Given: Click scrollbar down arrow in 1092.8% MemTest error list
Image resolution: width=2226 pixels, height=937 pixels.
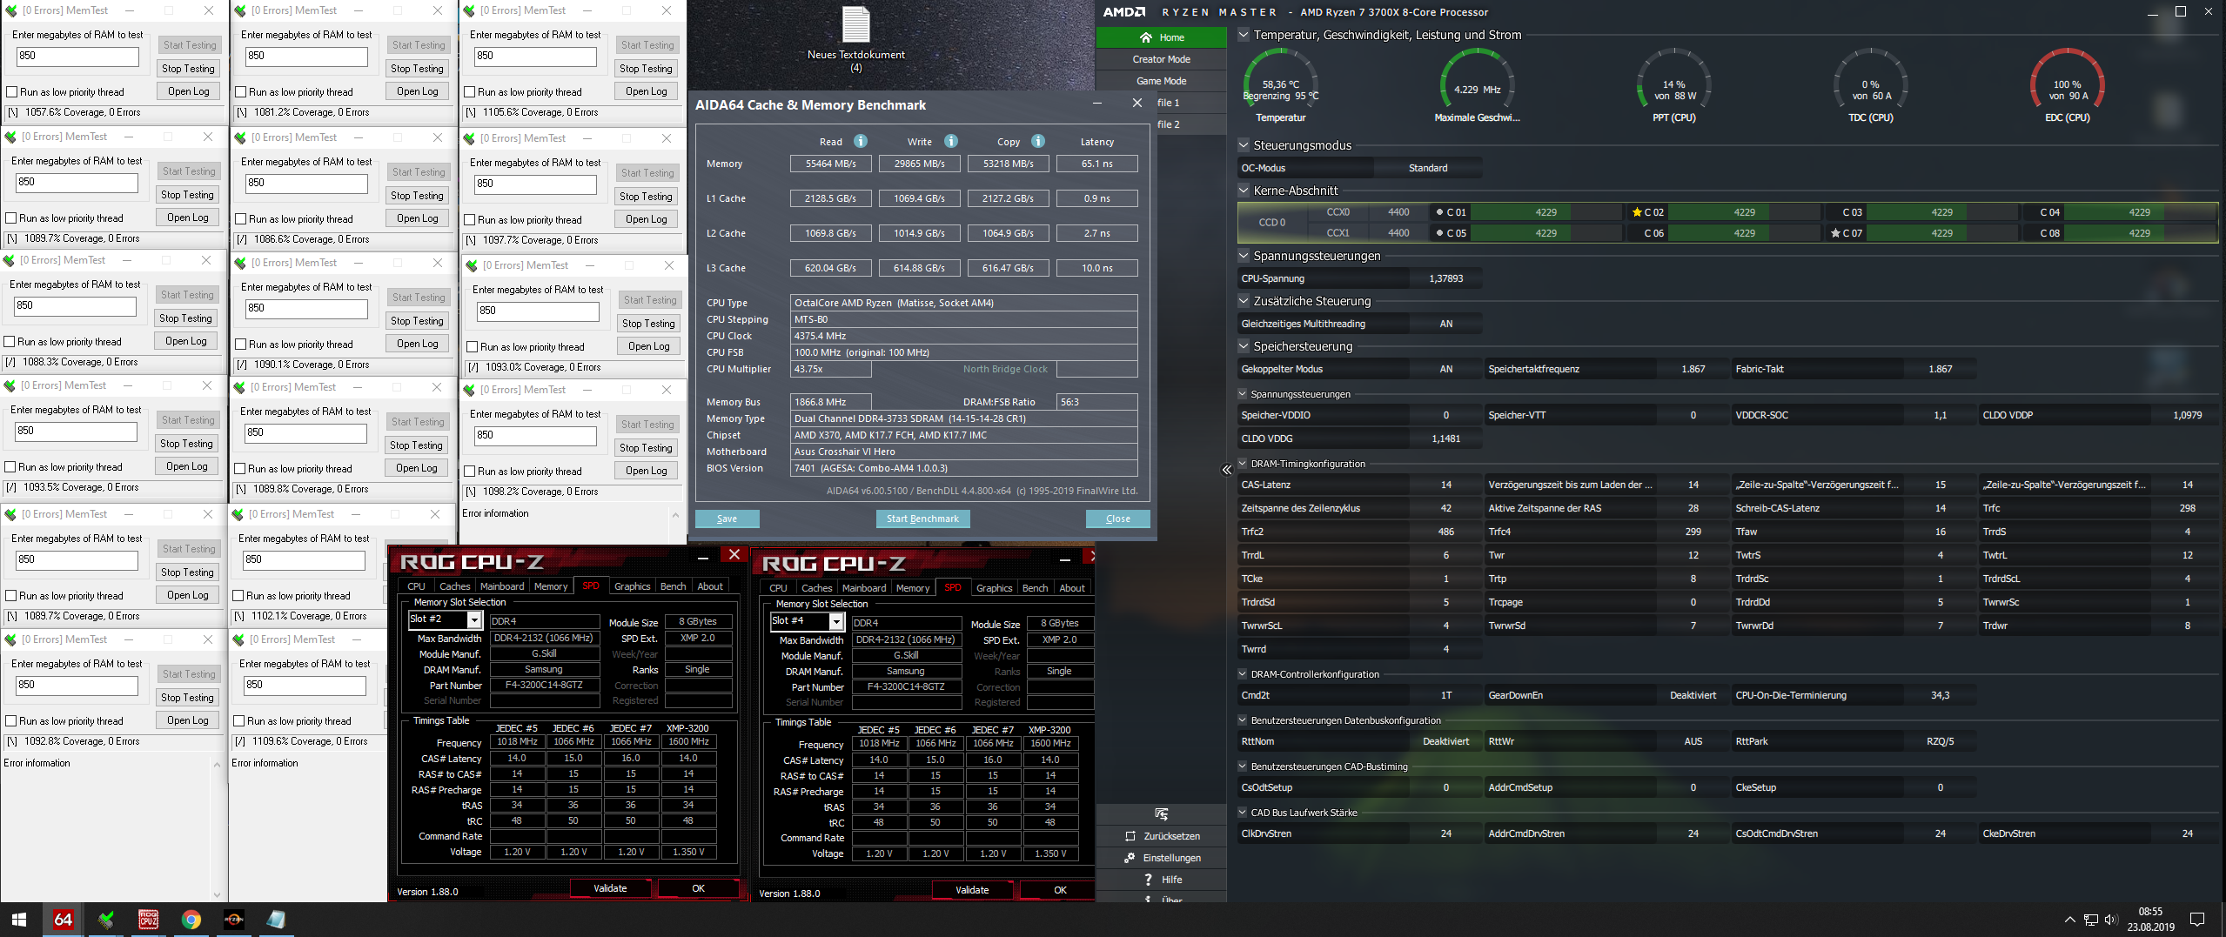Looking at the screenshot, I should (217, 893).
